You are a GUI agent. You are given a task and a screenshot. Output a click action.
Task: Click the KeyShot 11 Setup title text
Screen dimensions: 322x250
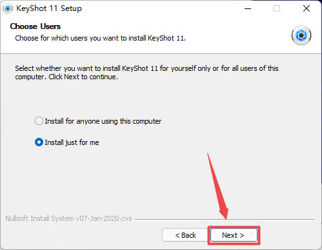click(49, 8)
